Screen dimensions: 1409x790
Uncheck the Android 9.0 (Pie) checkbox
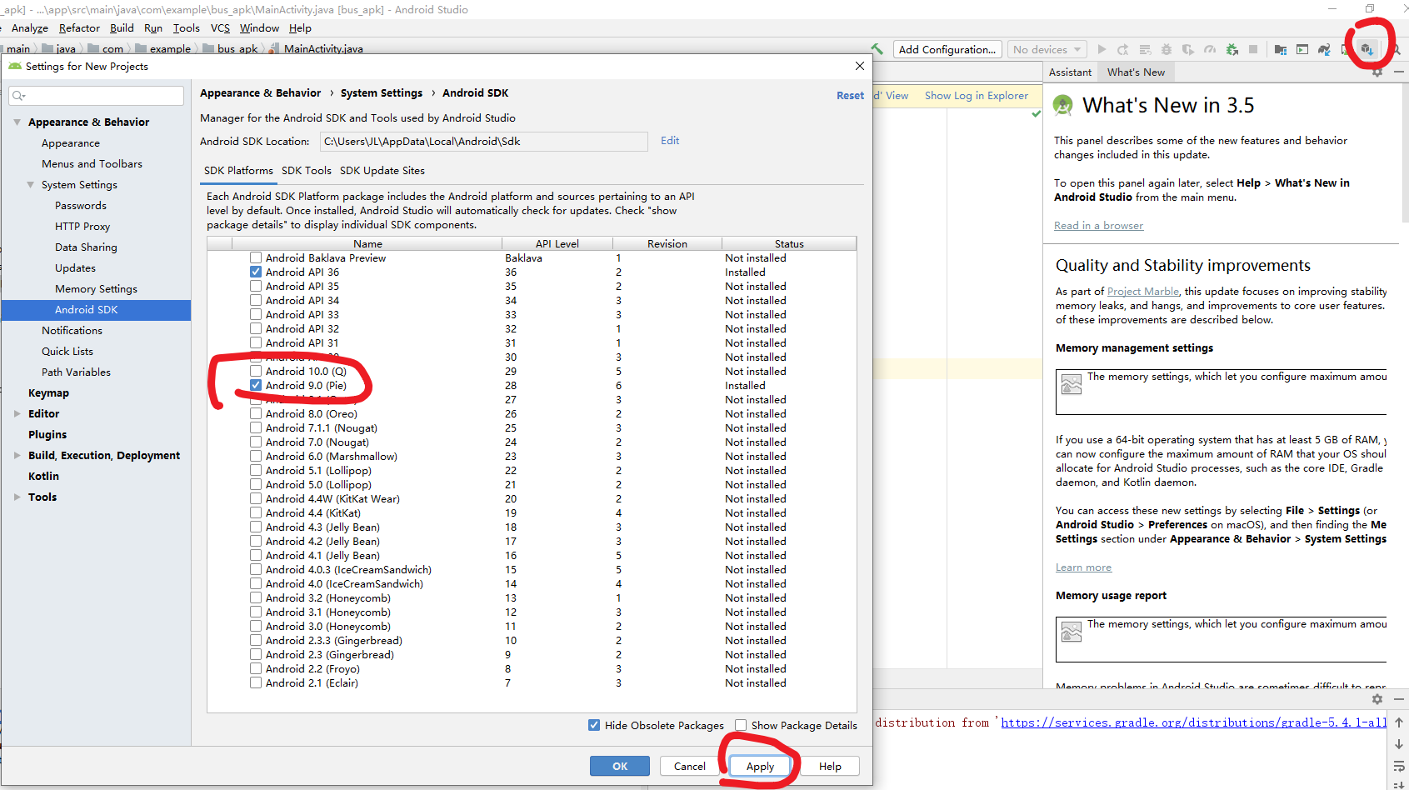[x=256, y=385]
